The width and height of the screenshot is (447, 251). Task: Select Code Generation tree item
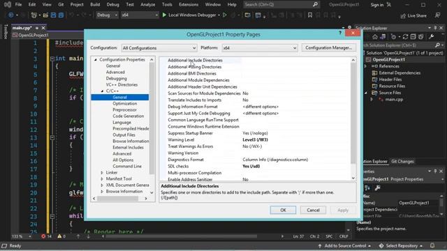click(129, 116)
